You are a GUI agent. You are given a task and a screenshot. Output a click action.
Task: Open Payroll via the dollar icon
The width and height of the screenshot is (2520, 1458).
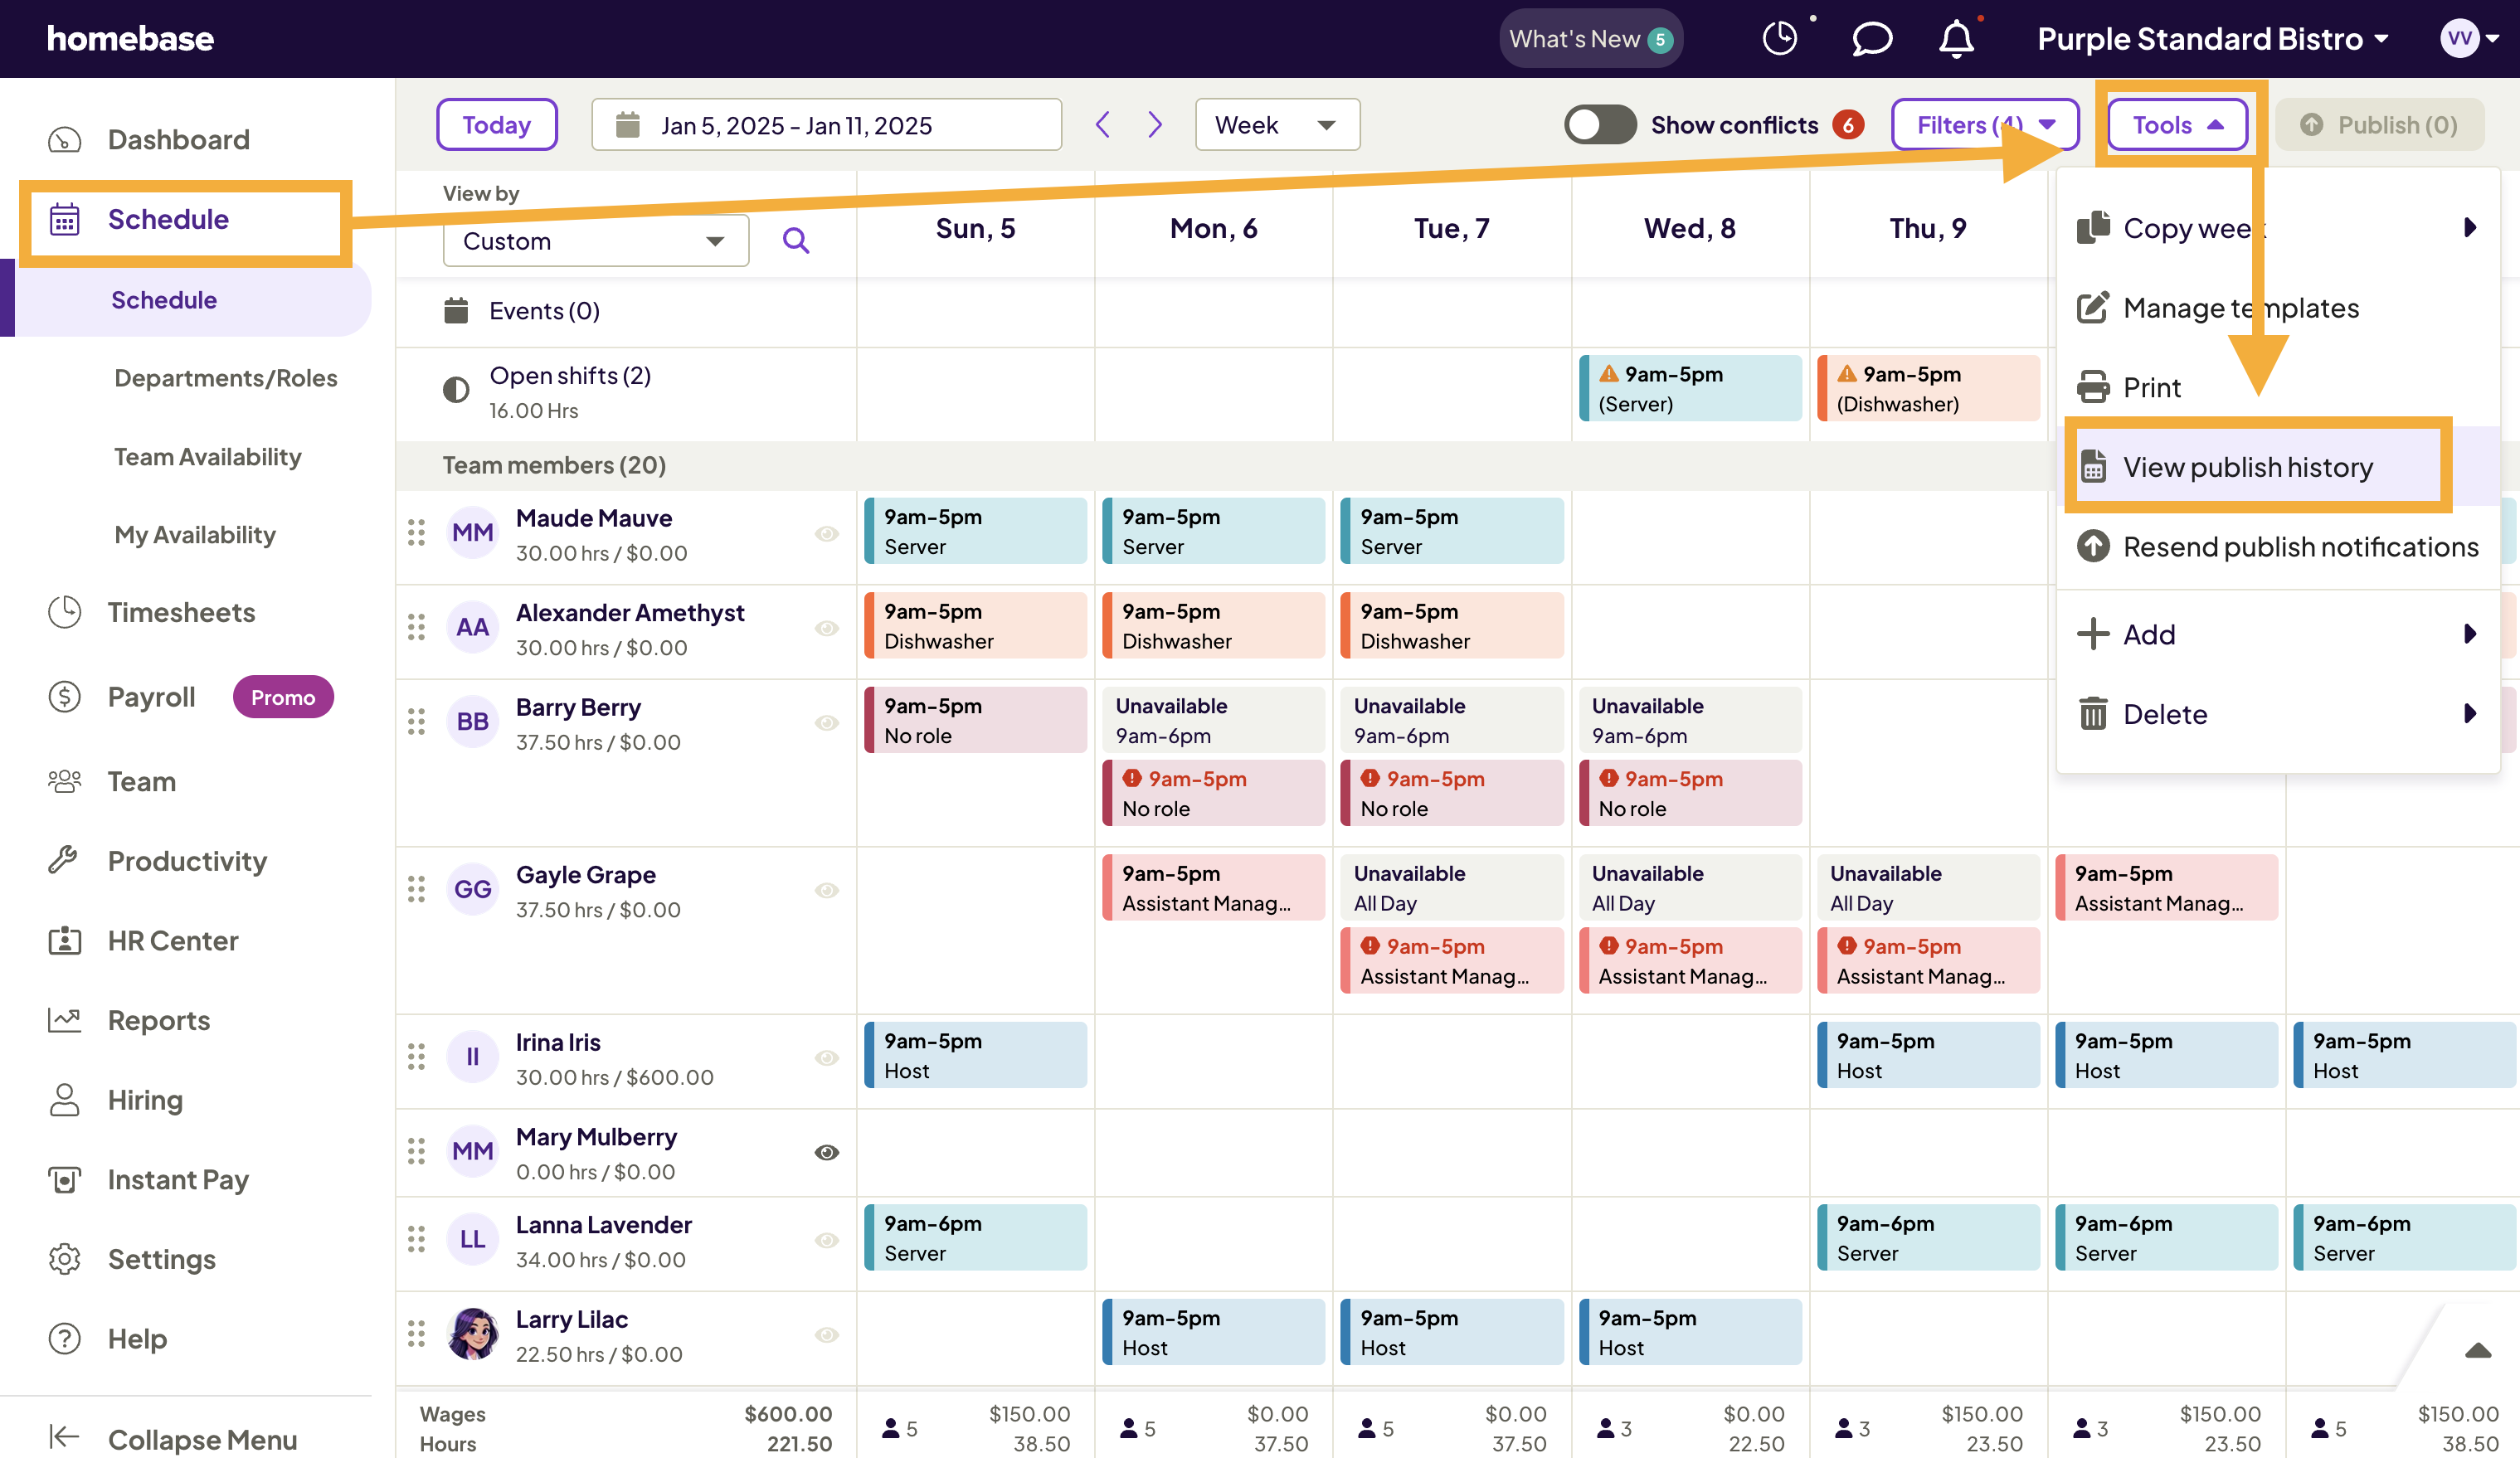click(64, 696)
